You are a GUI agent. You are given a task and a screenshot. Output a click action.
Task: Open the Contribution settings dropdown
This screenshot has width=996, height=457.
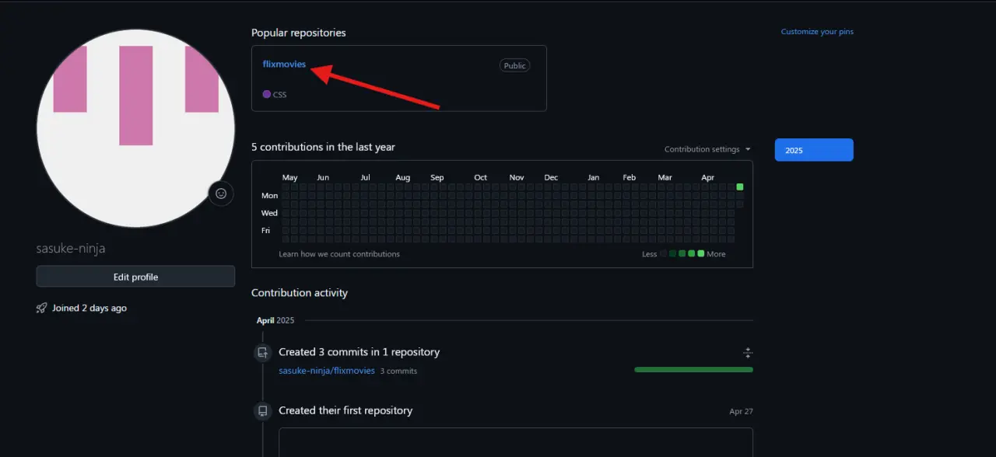[x=707, y=149]
